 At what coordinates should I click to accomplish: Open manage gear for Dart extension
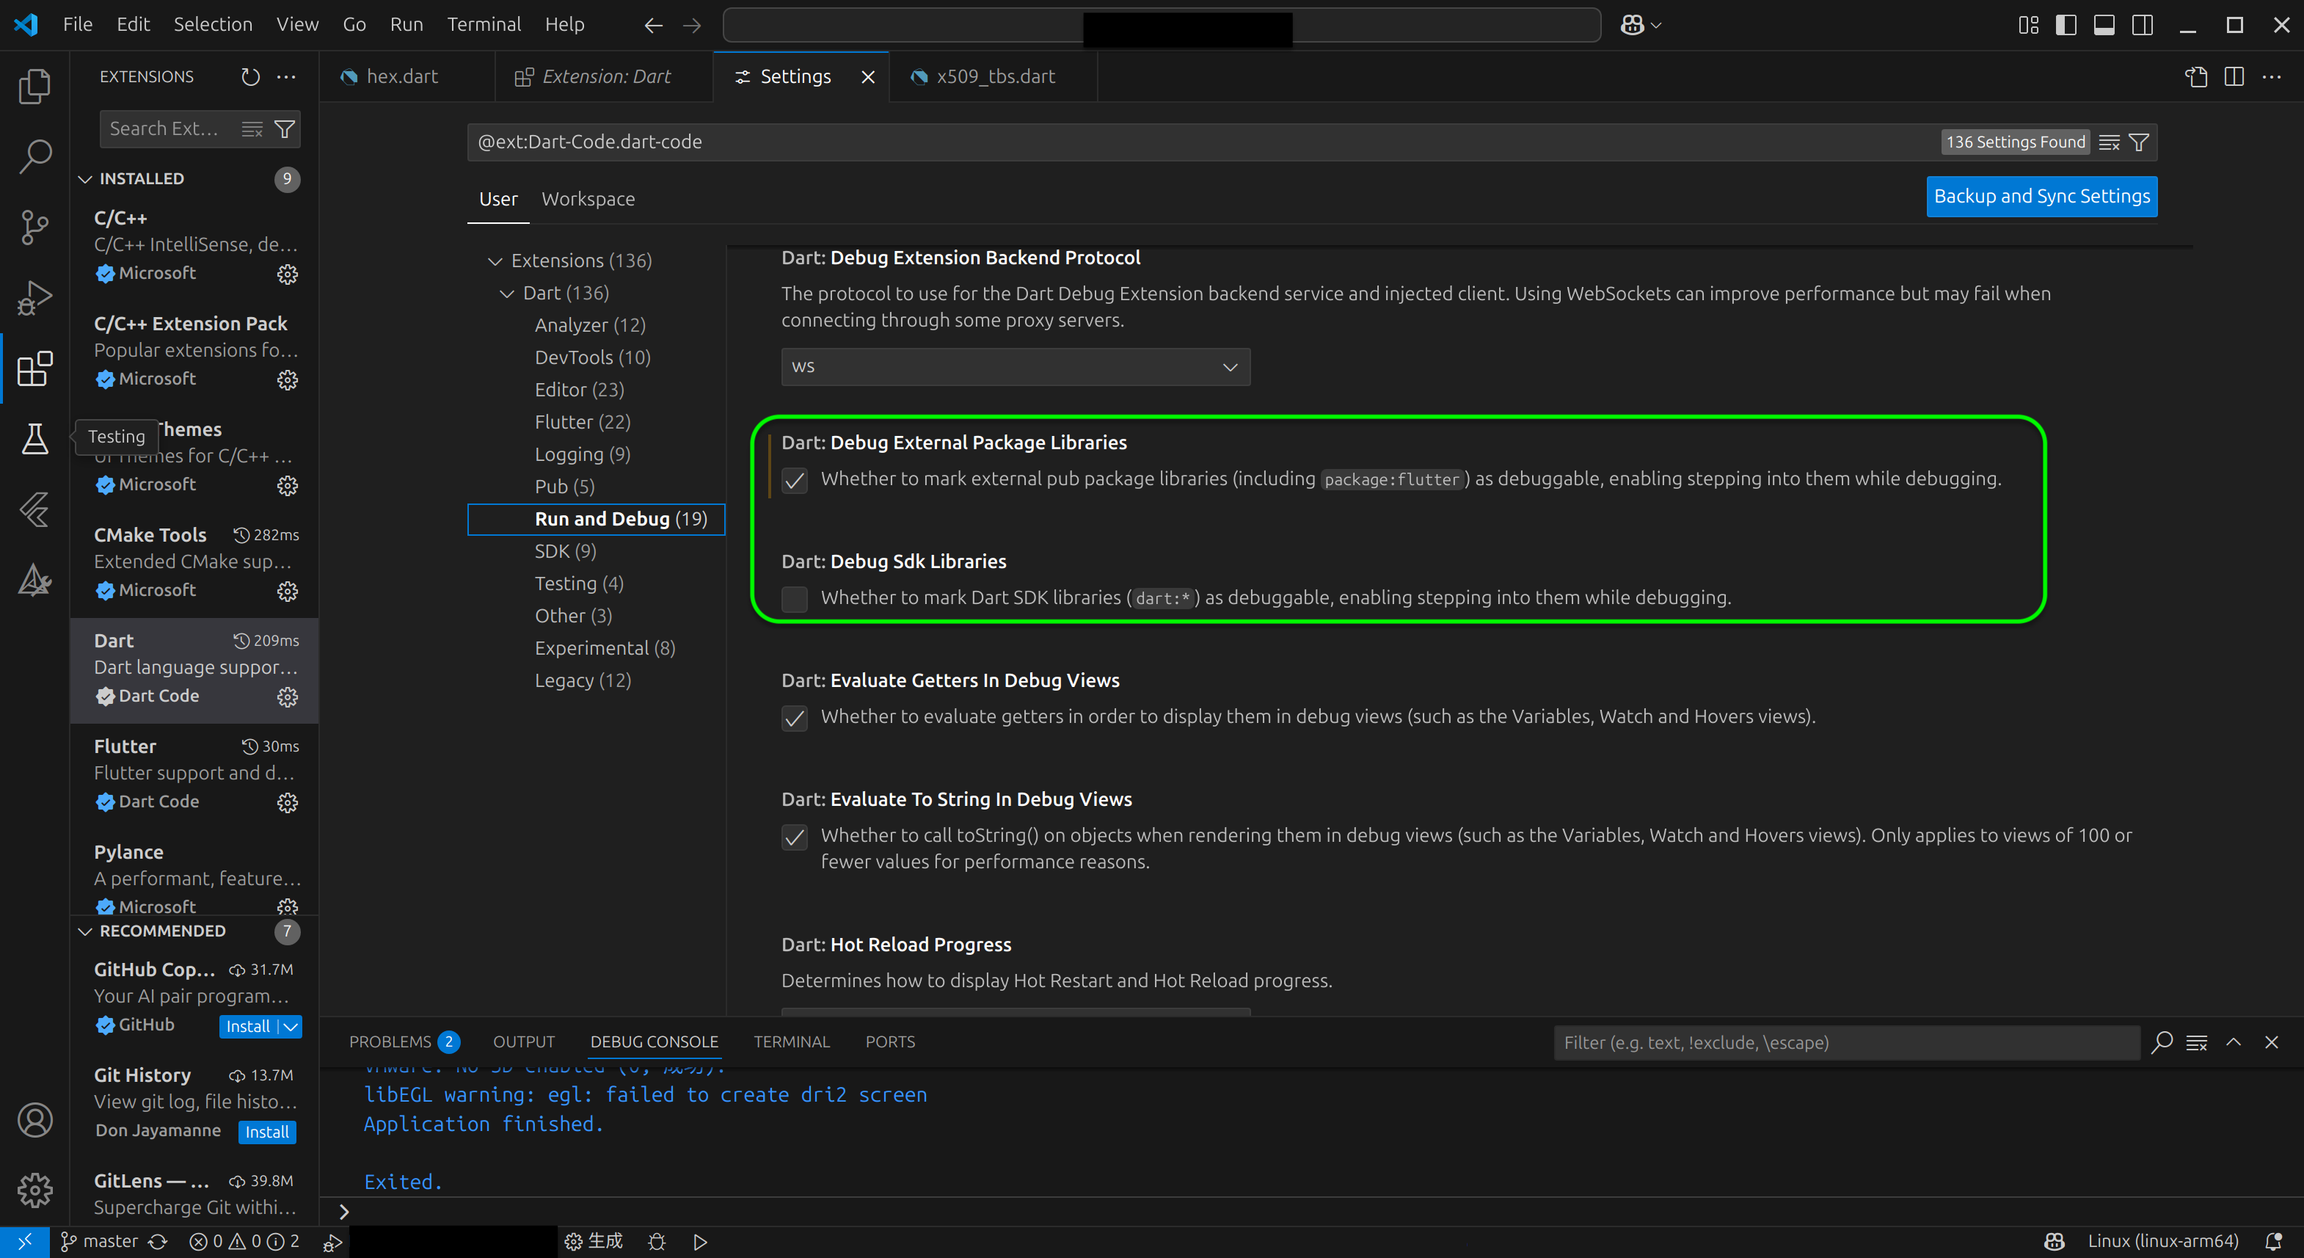point(287,697)
